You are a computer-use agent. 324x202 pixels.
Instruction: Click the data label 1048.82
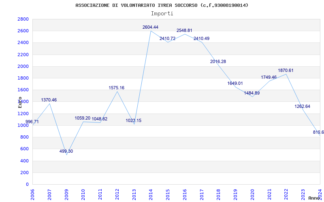click(x=100, y=119)
